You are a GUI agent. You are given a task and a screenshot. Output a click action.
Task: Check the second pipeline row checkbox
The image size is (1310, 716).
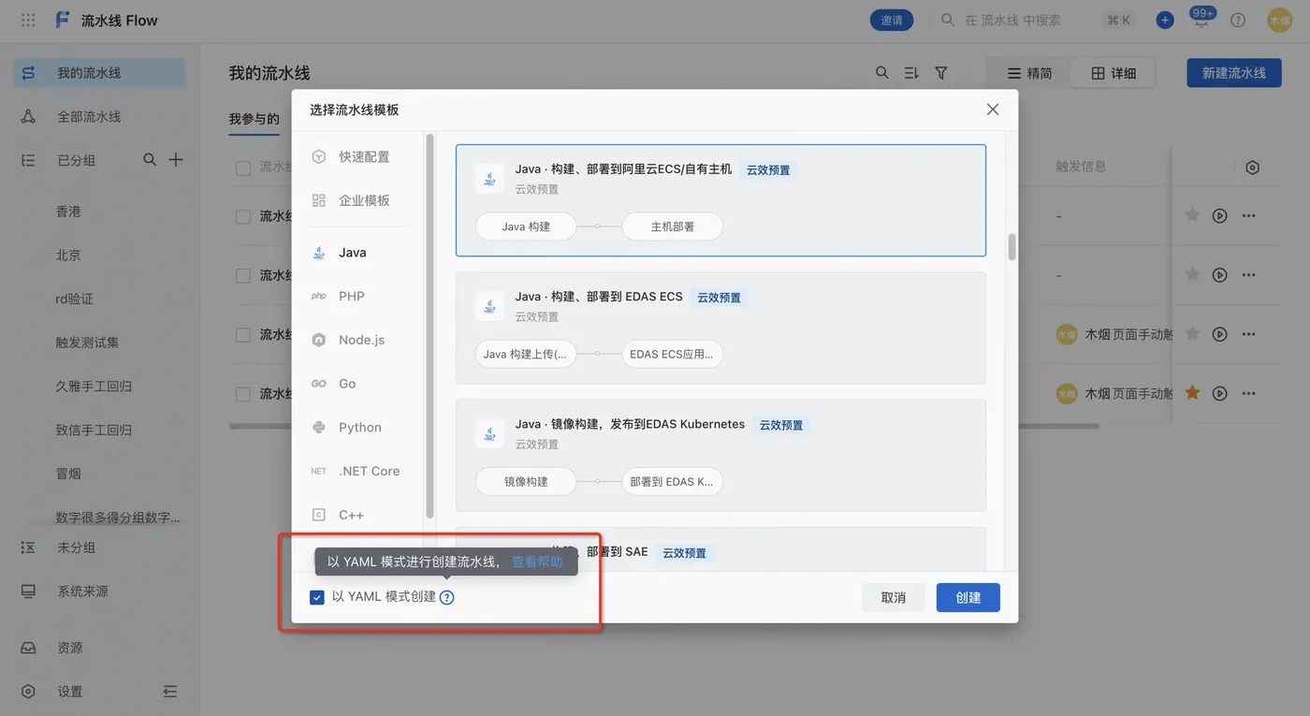(x=243, y=276)
